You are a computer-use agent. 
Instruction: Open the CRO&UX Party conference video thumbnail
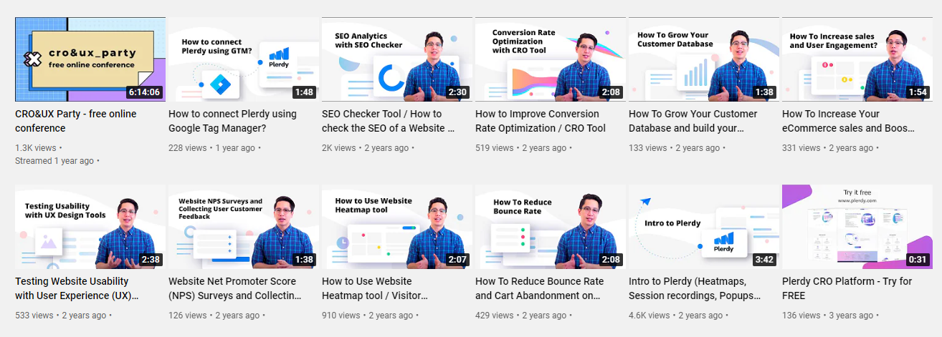coord(90,59)
